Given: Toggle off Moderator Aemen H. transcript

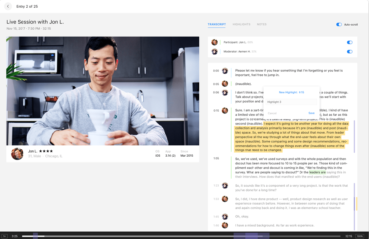Looking at the screenshot, I should click(350, 52).
